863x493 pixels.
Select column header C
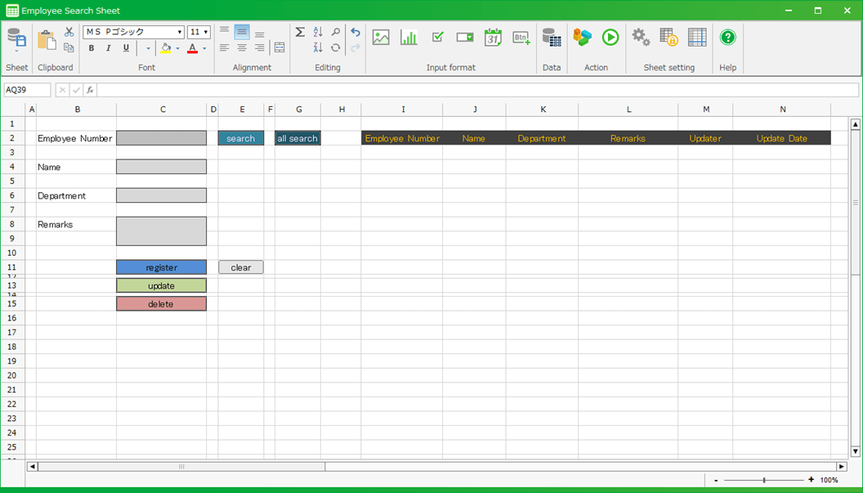click(x=163, y=109)
